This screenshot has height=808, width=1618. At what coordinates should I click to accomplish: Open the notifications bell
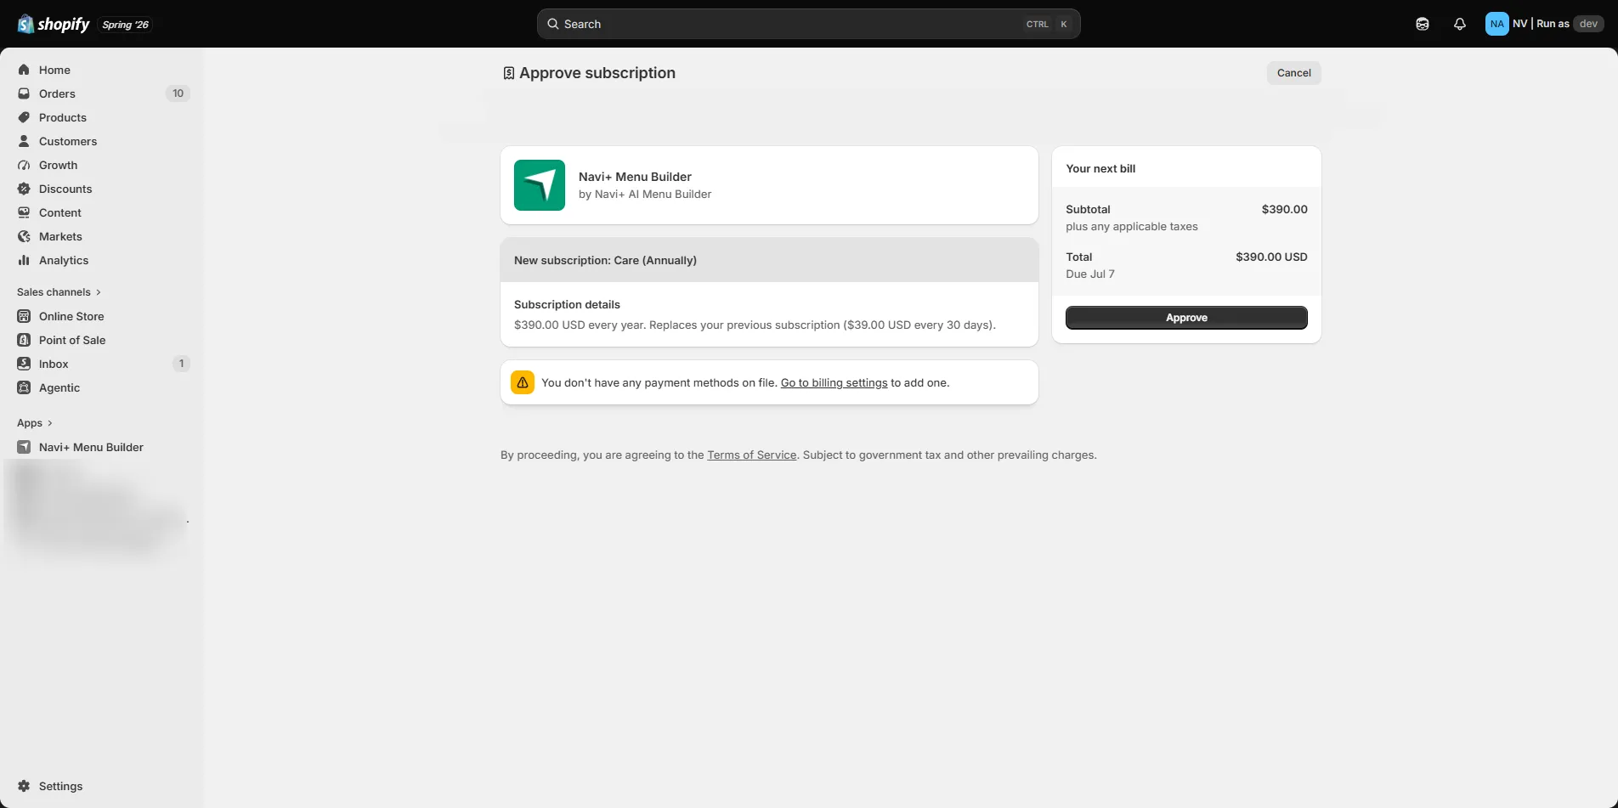pos(1460,24)
